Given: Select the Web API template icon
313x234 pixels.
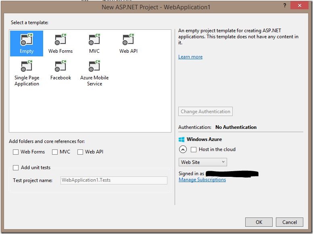Looking at the screenshot, I should click(x=128, y=39).
